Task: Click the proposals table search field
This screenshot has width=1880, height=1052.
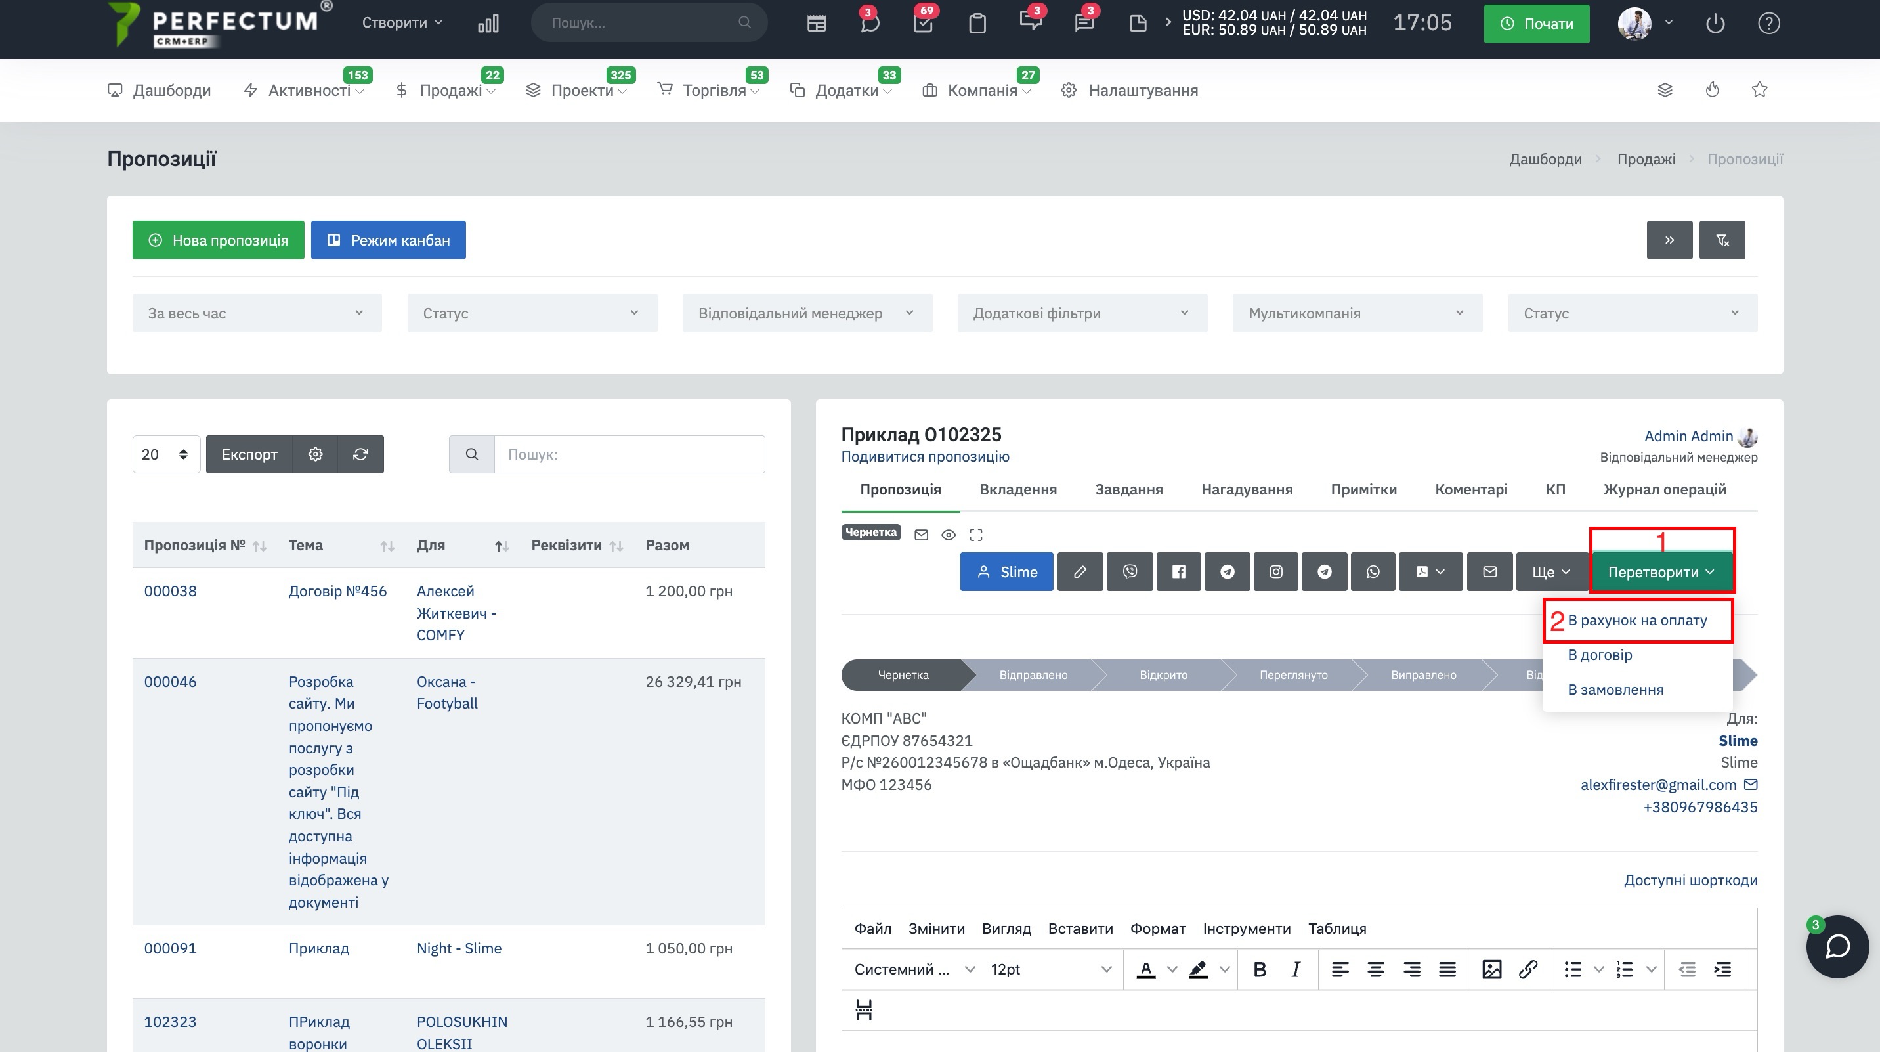Action: coord(628,454)
